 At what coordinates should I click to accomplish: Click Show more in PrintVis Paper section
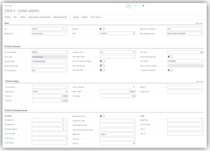pos(199,81)
